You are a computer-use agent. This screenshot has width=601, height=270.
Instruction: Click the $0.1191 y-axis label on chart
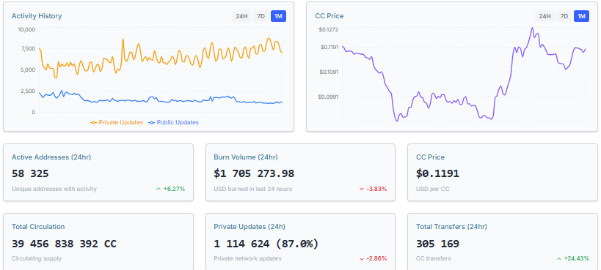coord(329,47)
